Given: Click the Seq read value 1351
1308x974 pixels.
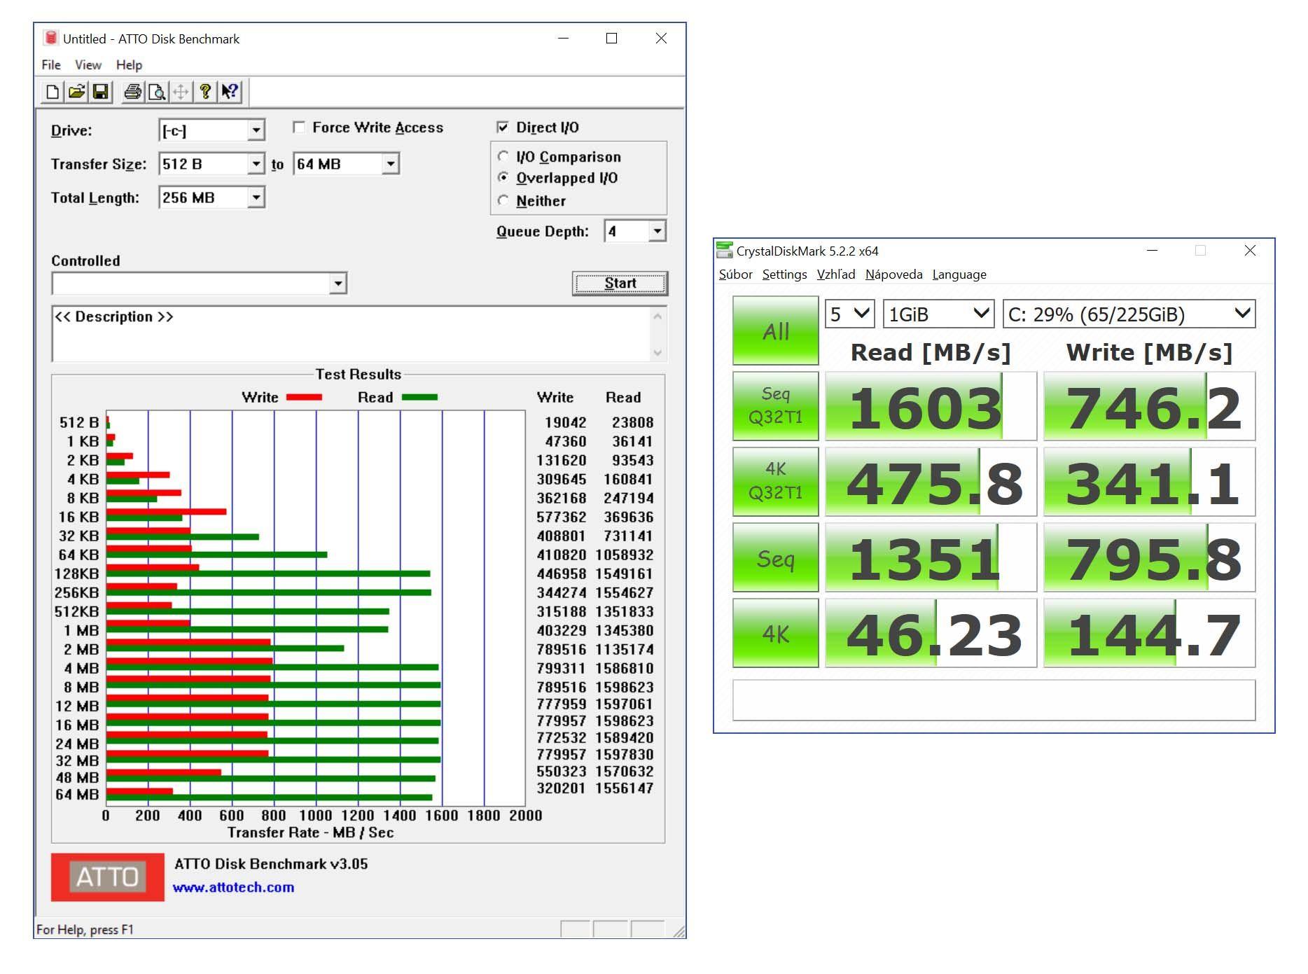Looking at the screenshot, I should tap(931, 557).
